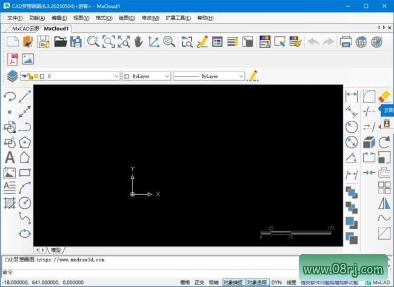
Task: Select the Polygon pentagon tool
Action: 25,142
